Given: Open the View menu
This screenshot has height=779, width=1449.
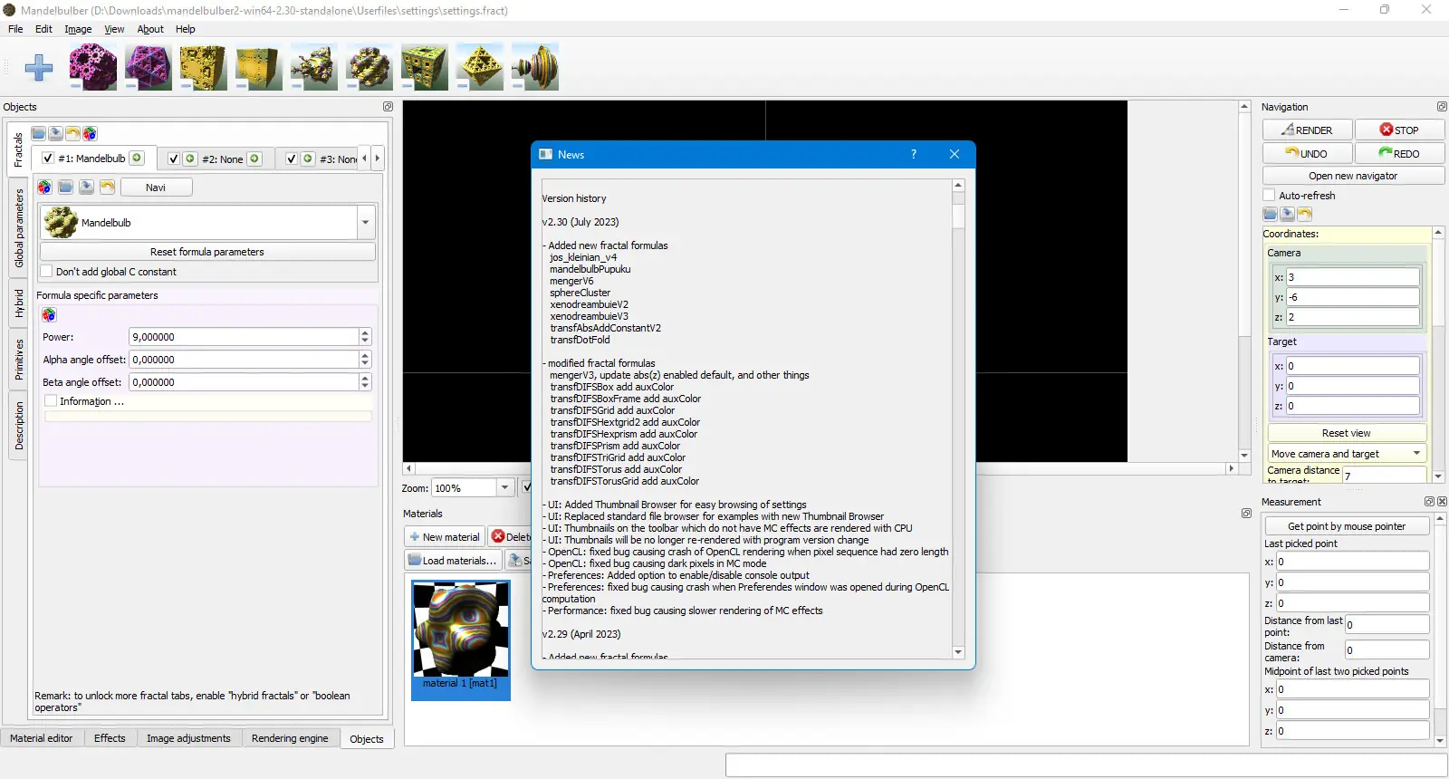Looking at the screenshot, I should point(114,29).
